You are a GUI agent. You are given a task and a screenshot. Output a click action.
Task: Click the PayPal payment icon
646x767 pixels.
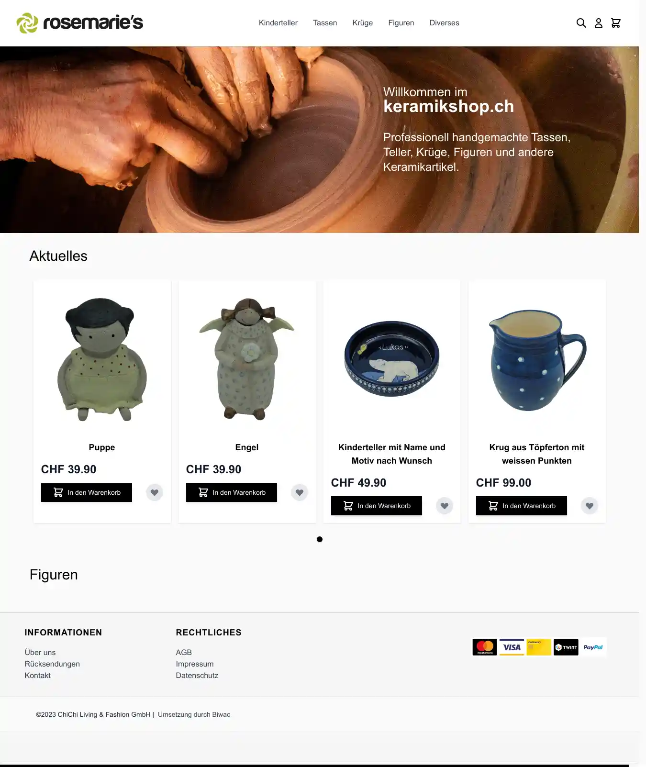pyautogui.click(x=593, y=647)
